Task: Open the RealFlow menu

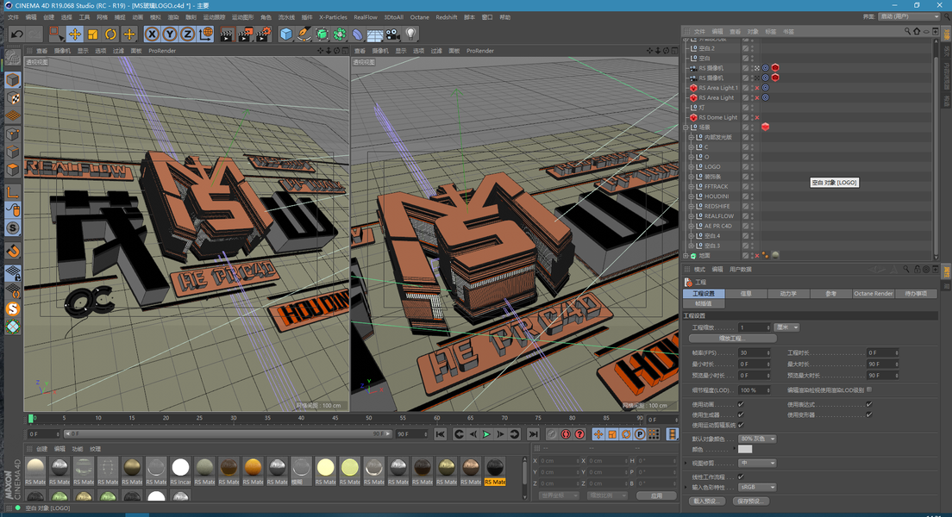Action: pos(366,17)
